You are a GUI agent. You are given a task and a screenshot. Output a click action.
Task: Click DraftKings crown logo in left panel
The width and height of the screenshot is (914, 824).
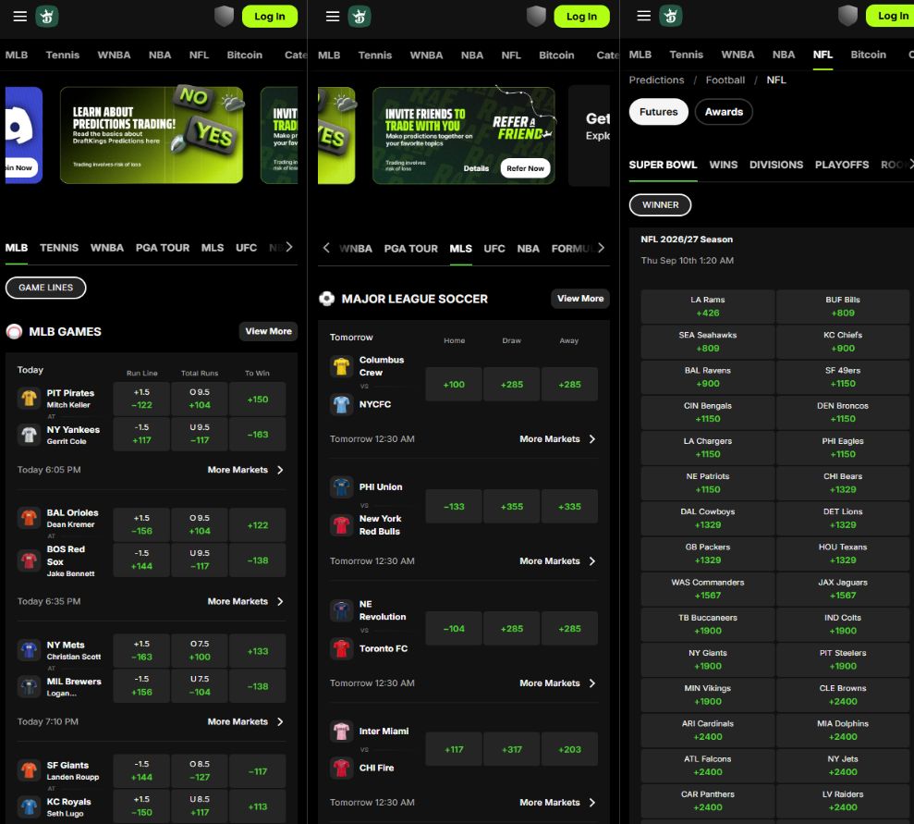click(47, 17)
